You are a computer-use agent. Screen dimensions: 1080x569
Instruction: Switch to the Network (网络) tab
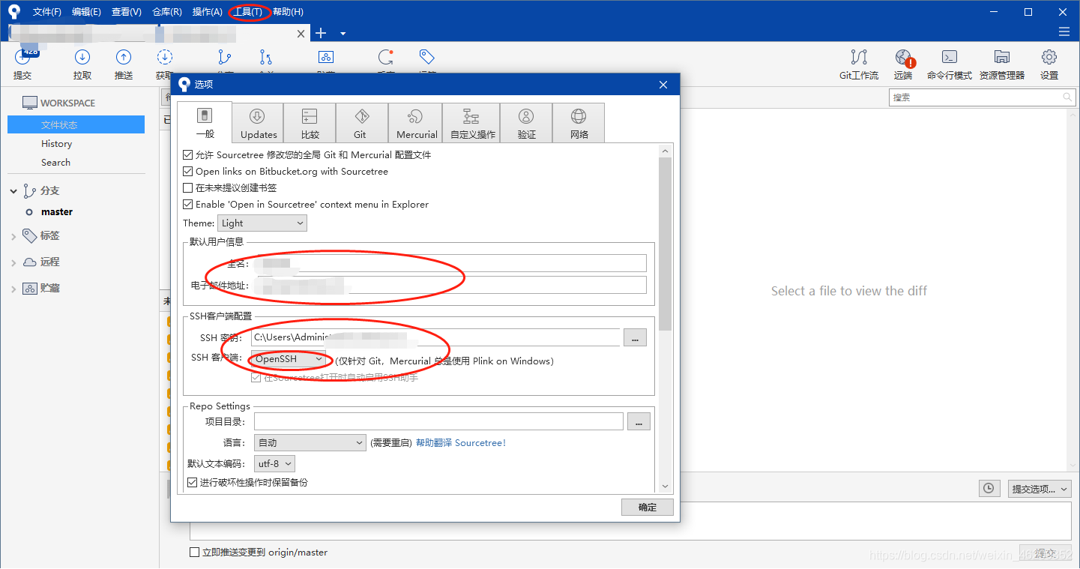point(579,123)
